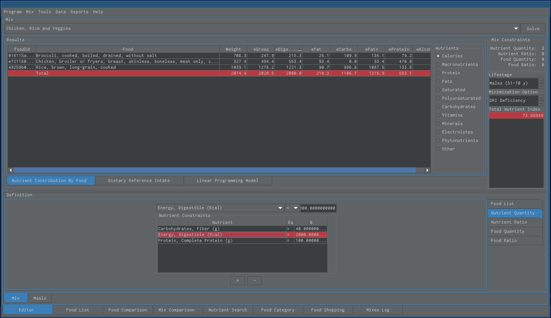Open the Nutrient Quantity side tab
551x318 pixels.
pyautogui.click(x=515, y=213)
